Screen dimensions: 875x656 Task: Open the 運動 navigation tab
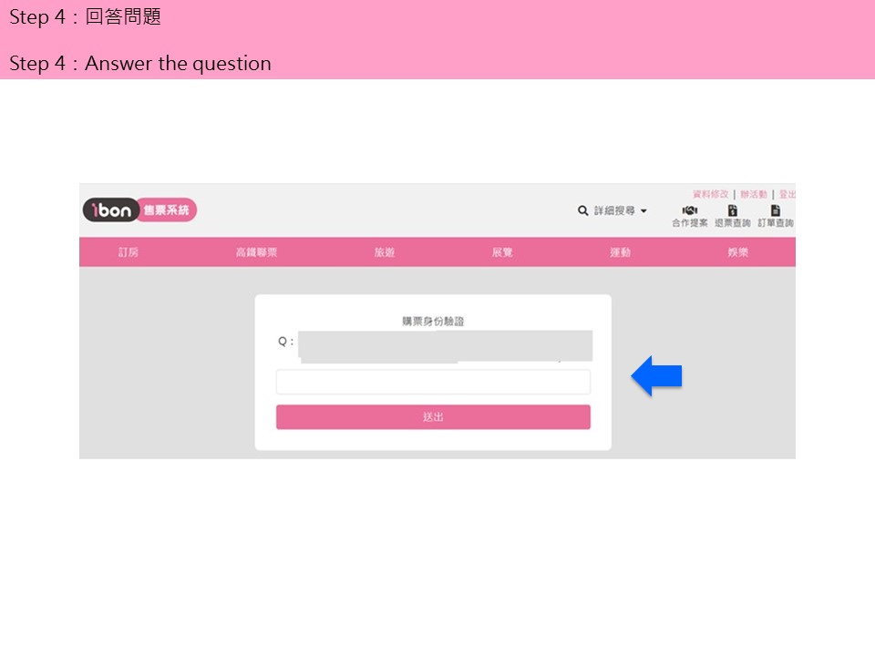tap(620, 252)
